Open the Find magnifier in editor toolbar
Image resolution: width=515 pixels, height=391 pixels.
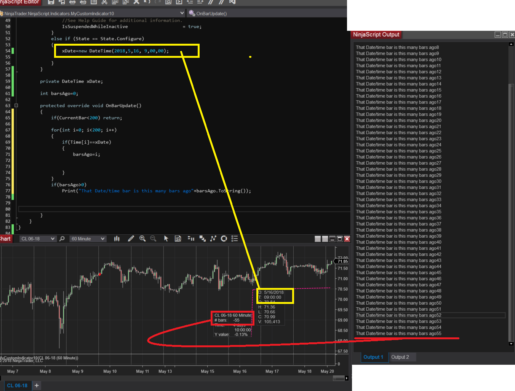click(168, 2)
